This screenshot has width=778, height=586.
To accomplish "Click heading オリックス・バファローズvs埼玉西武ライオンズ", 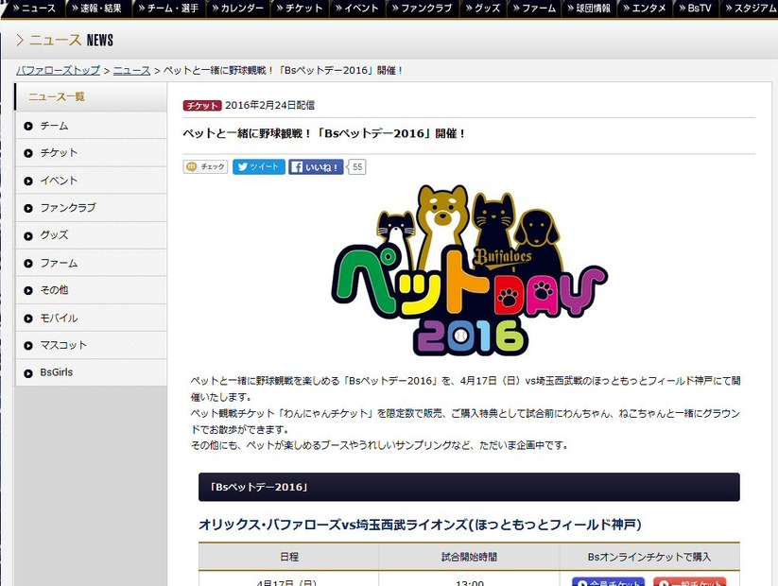I will pyautogui.click(x=420, y=525).
